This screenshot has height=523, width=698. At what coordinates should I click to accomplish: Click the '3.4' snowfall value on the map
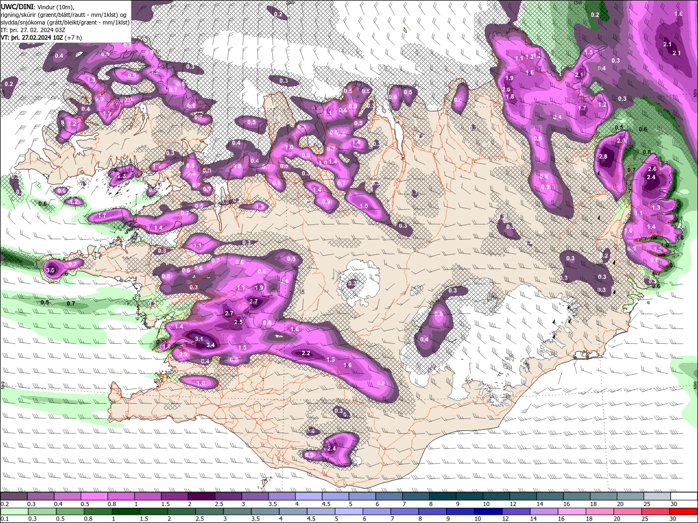point(210,345)
